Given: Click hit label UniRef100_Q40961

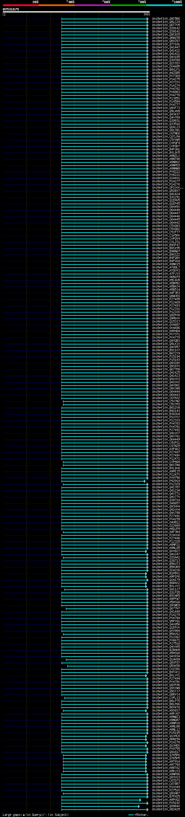Looking at the screenshot, I should click(x=166, y=385).
